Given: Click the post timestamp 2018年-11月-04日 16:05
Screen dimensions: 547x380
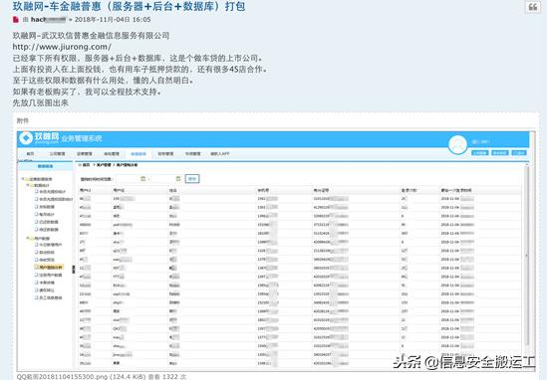Looking at the screenshot, I should (x=113, y=20).
